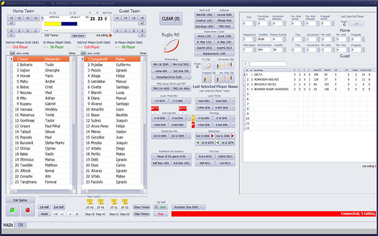Expand dropdown next to LT G 5080

pos(189,101)
